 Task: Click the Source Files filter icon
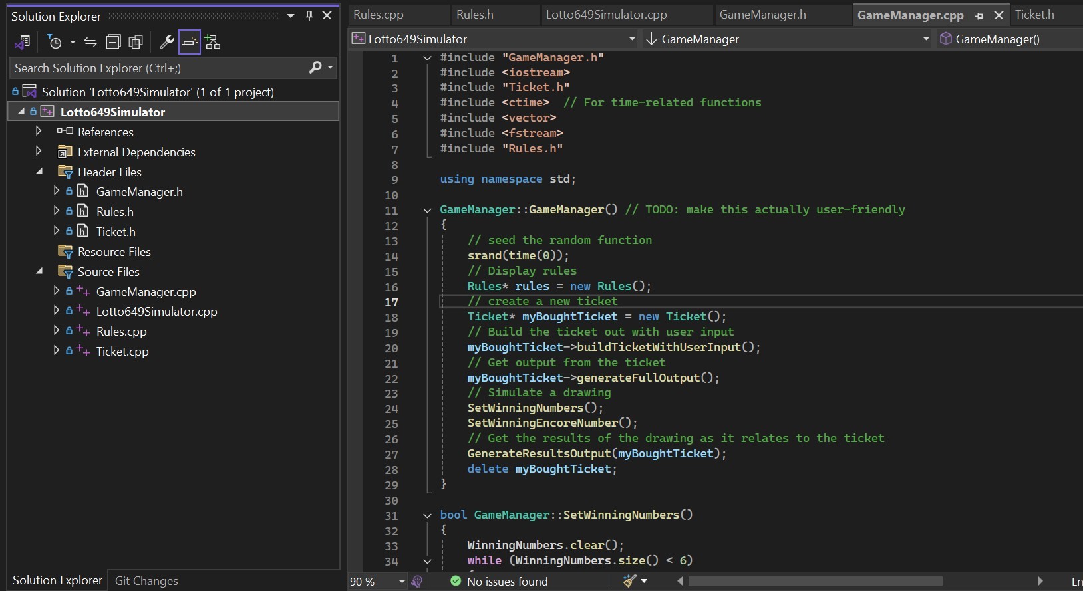pyautogui.click(x=65, y=271)
